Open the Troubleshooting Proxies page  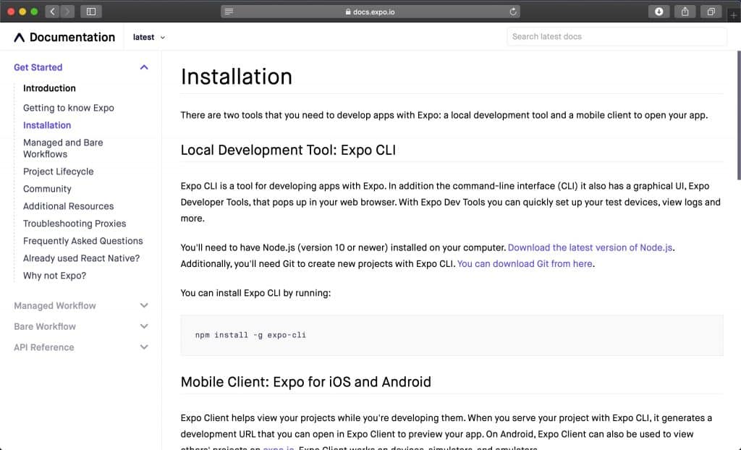(75, 224)
